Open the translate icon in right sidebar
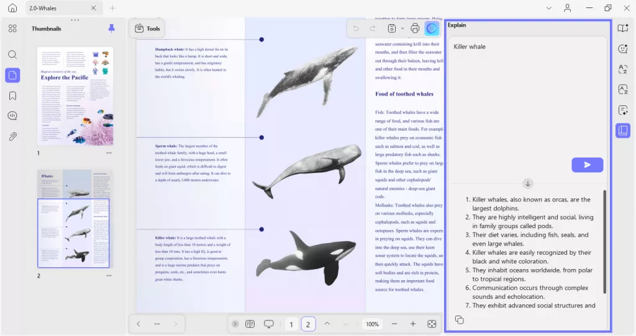Image resolution: width=636 pixels, height=336 pixels. (623, 69)
